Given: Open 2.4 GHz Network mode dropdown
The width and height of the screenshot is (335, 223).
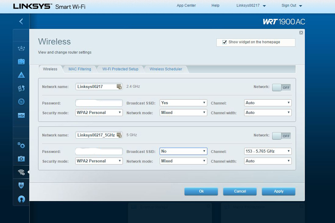Looking at the screenshot, I should 183,112.
